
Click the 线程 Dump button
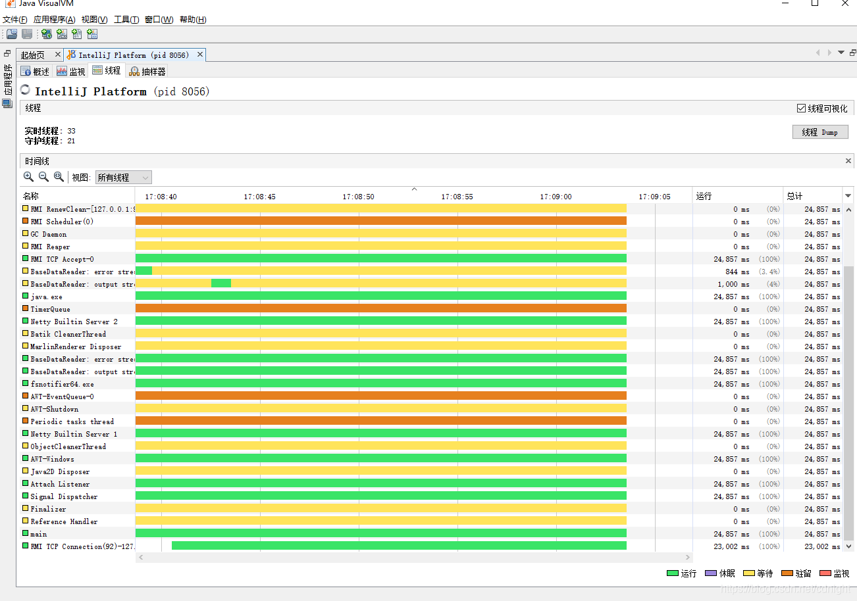[820, 132]
